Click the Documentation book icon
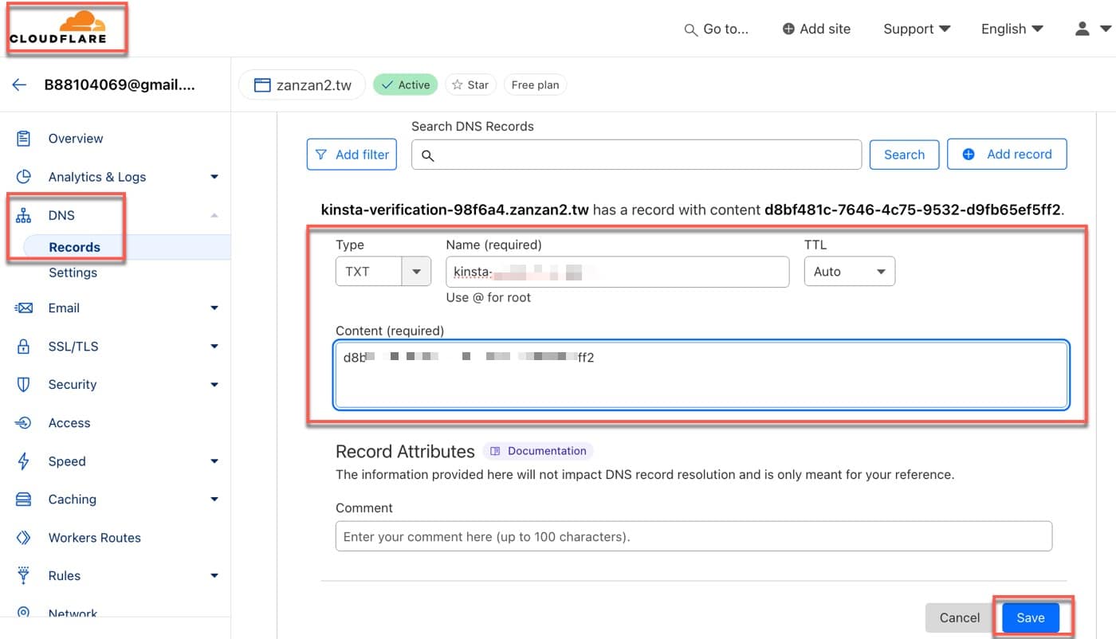 495,451
